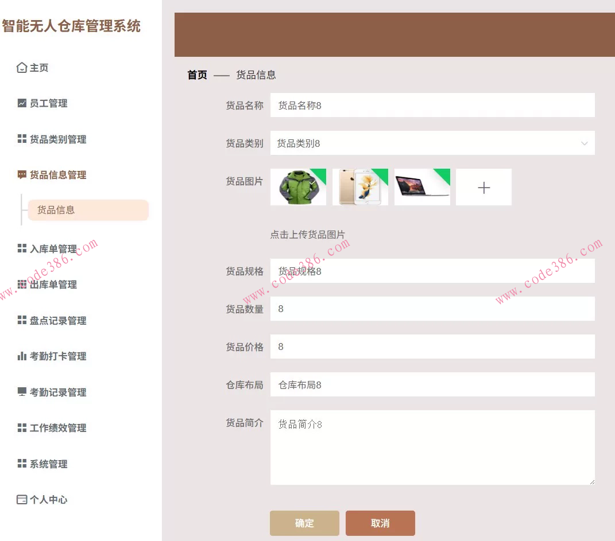Go to 首页 via the breadcrumb
This screenshot has height=541, width=615.
(196, 75)
